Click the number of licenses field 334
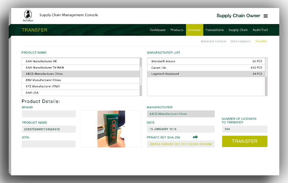This screenshot has height=183, width=288. pyautogui.click(x=244, y=129)
